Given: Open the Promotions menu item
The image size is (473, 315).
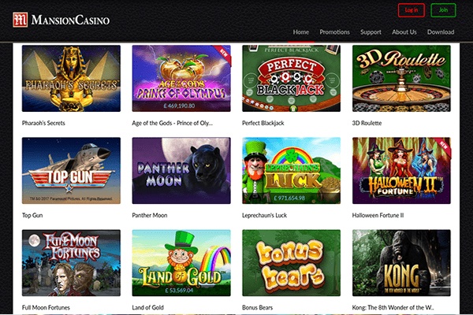Looking at the screenshot, I should pyautogui.click(x=334, y=32).
